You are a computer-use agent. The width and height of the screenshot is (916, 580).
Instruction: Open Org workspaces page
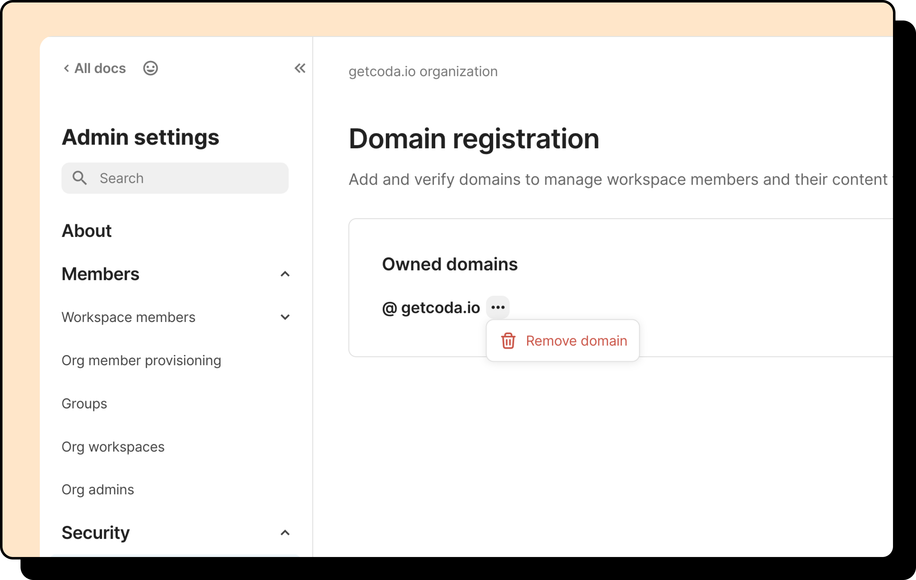tap(113, 447)
